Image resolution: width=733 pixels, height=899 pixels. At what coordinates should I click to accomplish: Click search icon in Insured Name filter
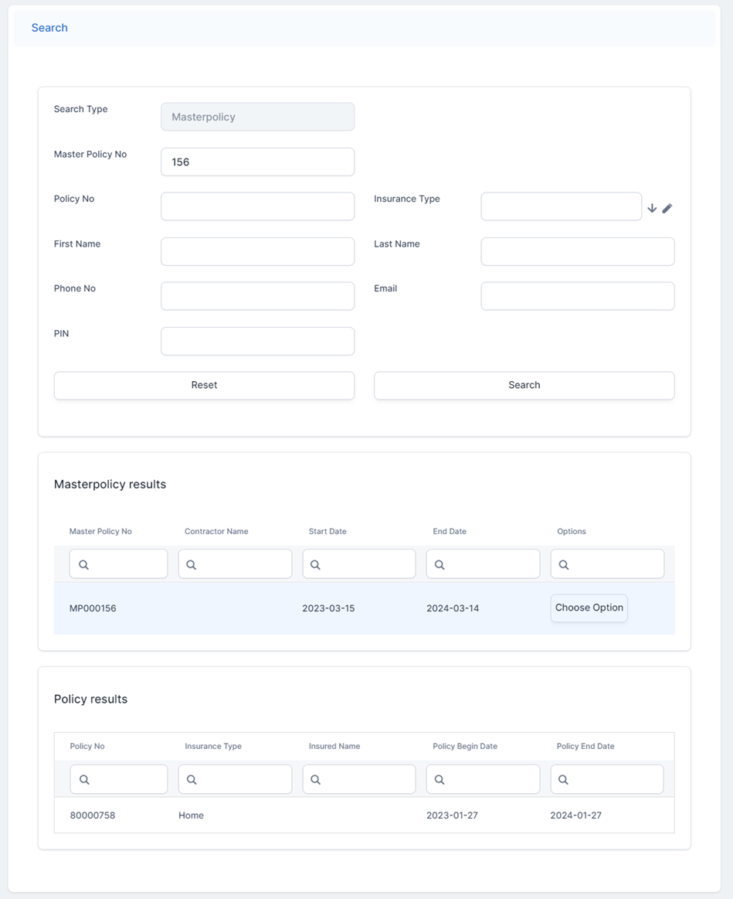coord(316,780)
